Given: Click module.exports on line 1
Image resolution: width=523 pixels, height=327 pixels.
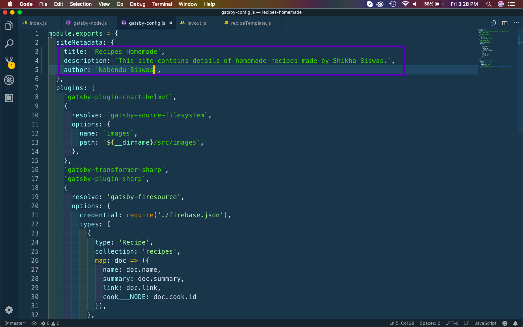Looking at the screenshot, I should 76,33.
